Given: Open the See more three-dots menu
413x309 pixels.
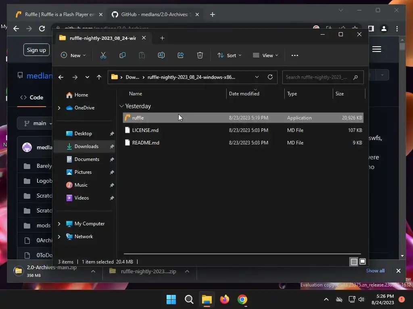Looking at the screenshot, I should click(295, 55).
